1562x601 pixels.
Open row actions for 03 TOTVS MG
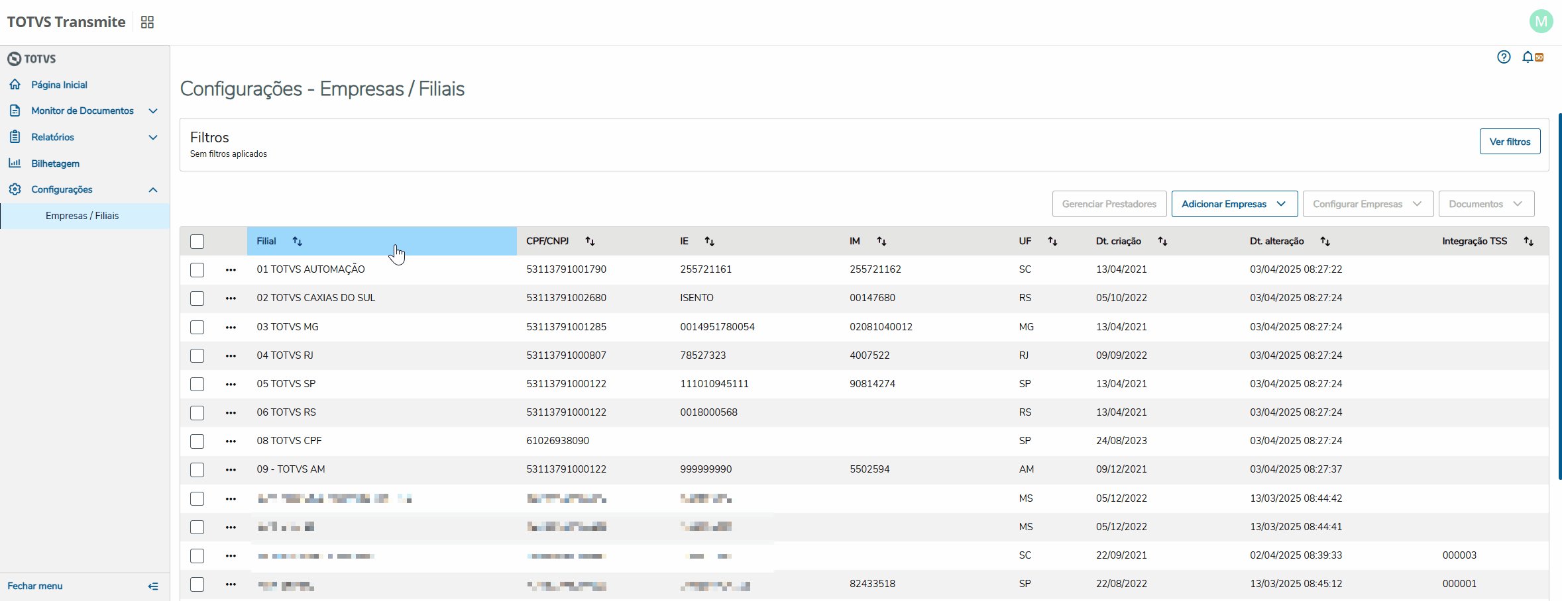click(x=231, y=327)
